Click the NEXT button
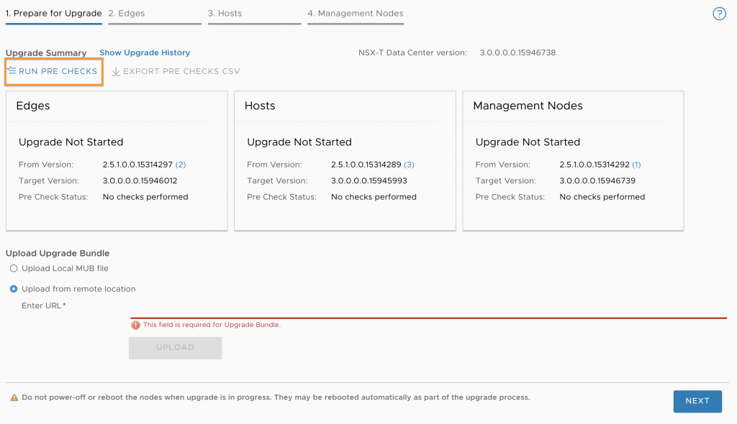This screenshot has width=737, height=424. click(x=697, y=401)
